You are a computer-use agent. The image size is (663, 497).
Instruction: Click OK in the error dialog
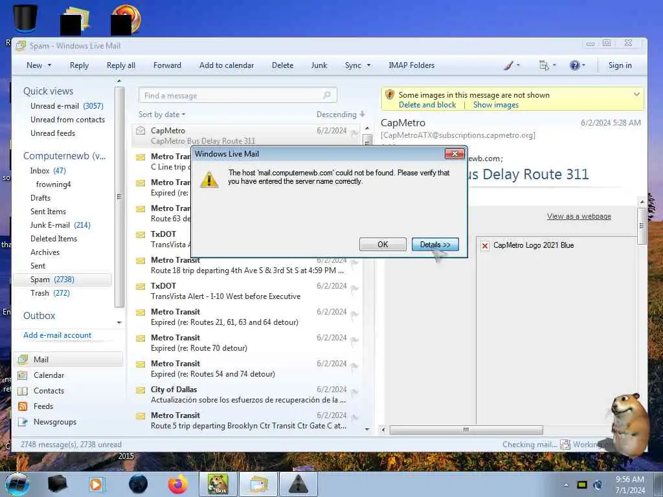(x=383, y=244)
